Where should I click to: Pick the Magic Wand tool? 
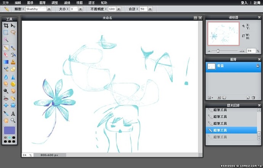coord(6,40)
